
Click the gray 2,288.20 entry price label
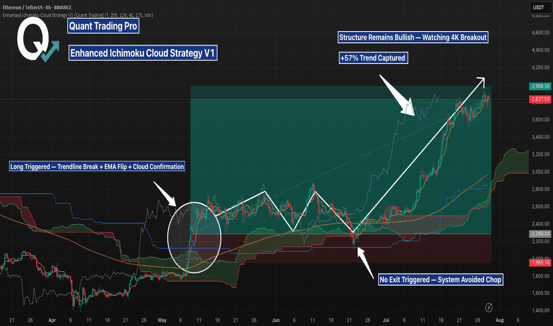tap(541, 234)
